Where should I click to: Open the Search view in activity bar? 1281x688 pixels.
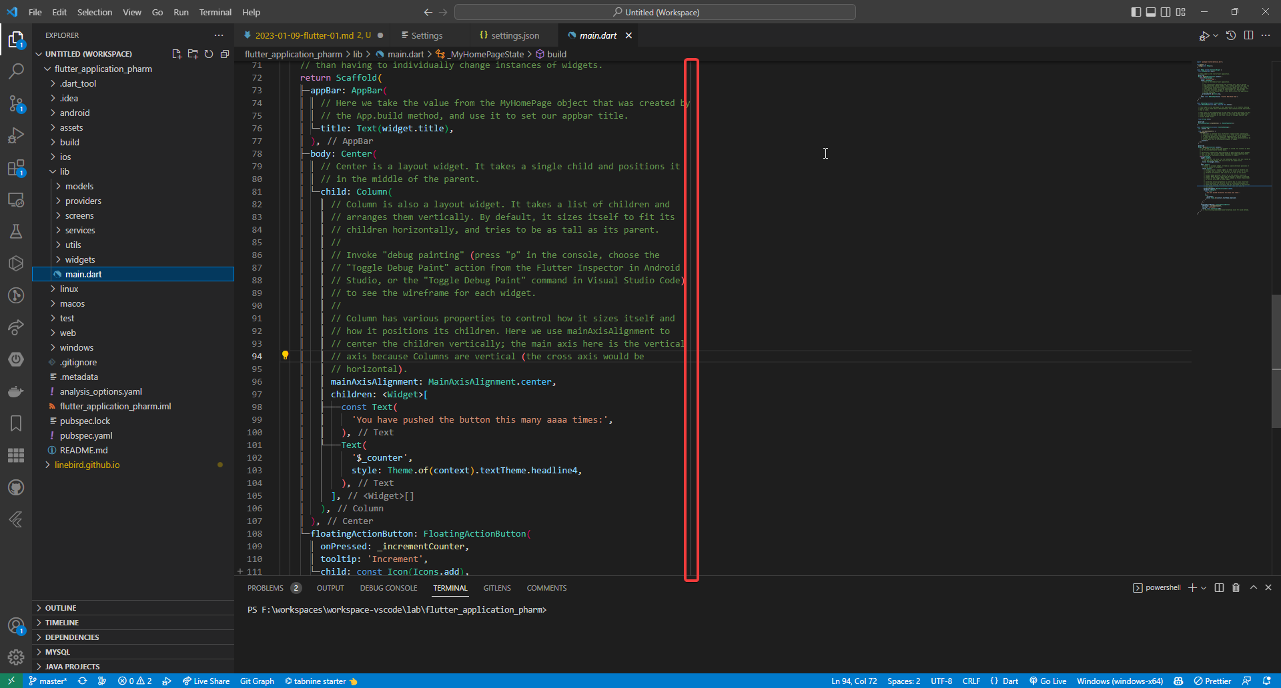coord(16,71)
